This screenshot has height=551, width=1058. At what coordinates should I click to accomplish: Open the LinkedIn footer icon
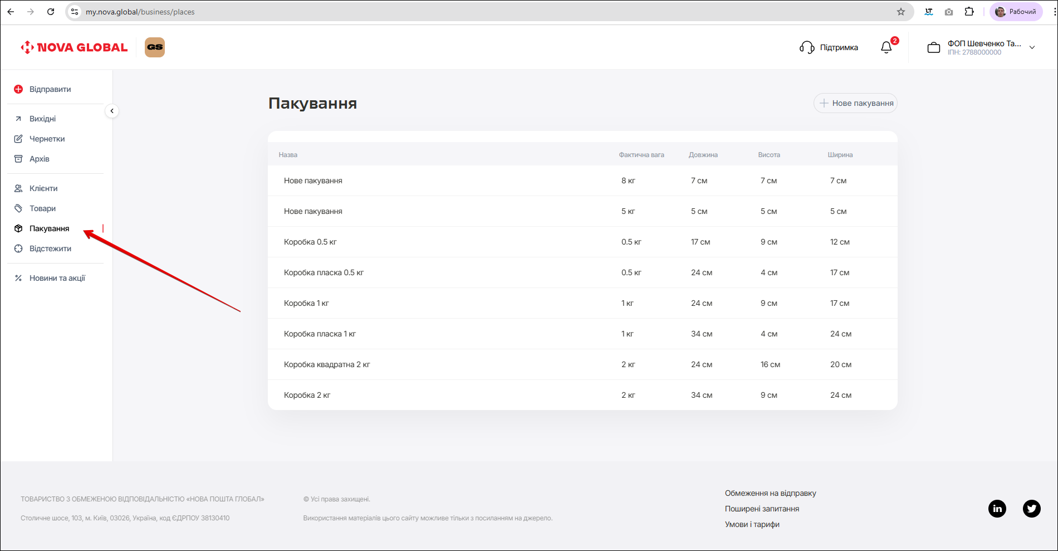(997, 508)
